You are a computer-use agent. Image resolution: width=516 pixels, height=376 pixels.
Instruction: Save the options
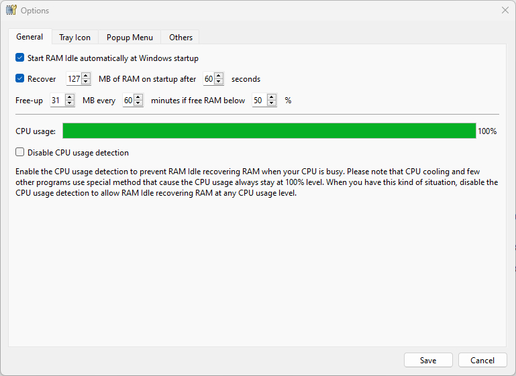pyautogui.click(x=428, y=360)
